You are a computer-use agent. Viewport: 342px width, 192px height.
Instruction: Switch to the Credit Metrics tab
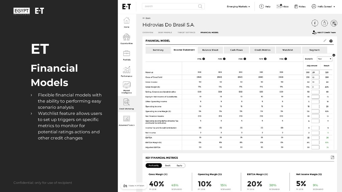click(263, 50)
